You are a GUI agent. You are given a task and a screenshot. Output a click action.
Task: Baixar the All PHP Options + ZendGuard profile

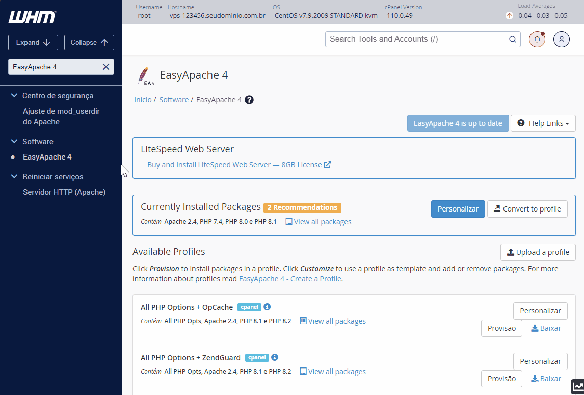pyautogui.click(x=546, y=379)
